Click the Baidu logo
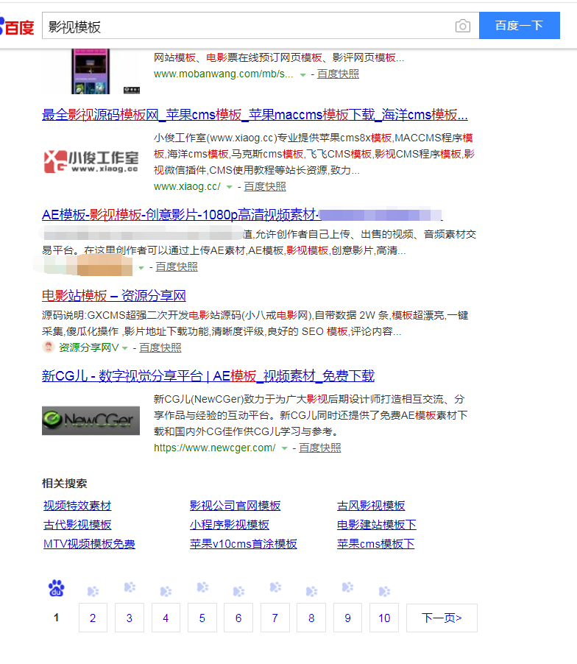Viewport: 577px width, 664px height. pyautogui.click(x=17, y=27)
